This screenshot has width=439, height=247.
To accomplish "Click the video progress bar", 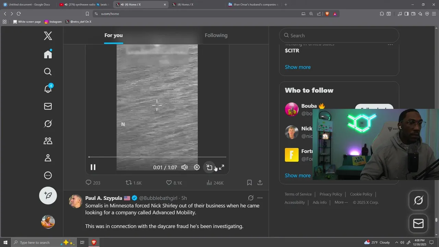I will point(157,157).
